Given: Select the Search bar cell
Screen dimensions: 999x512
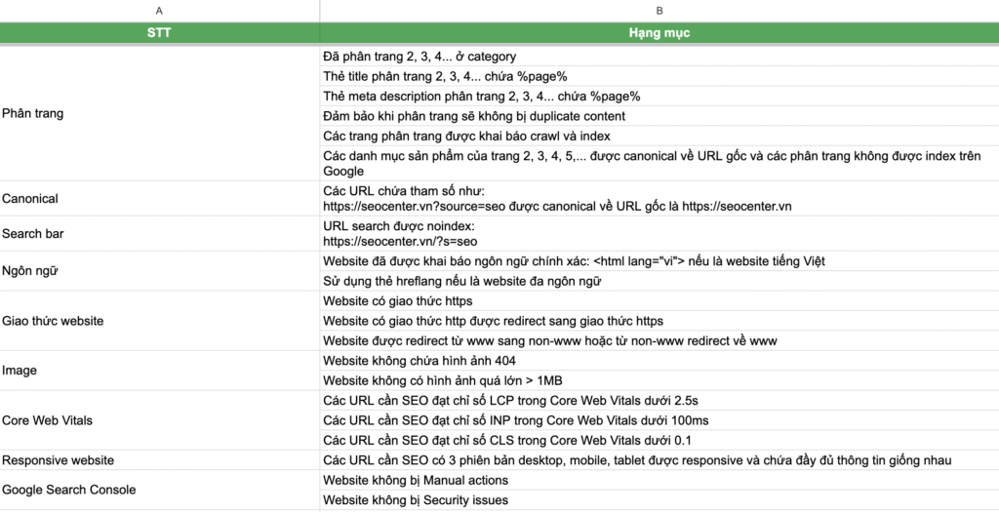Looking at the screenshot, I should click(159, 234).
